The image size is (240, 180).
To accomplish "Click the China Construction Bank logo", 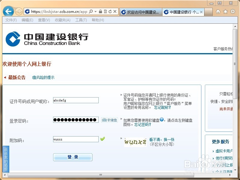I will (x=47, y=39).
